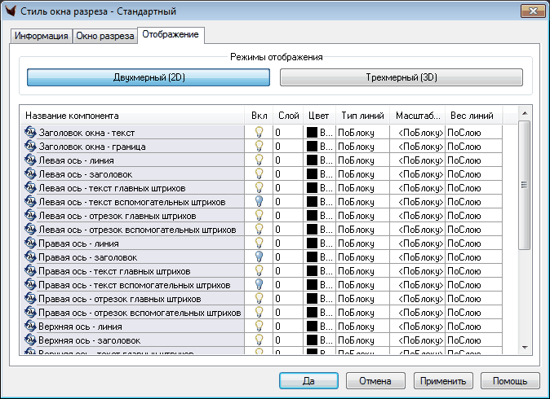
Task: Click the component icon beside 'Заголовок окна - текст'
Action: [x=31, y=132]
